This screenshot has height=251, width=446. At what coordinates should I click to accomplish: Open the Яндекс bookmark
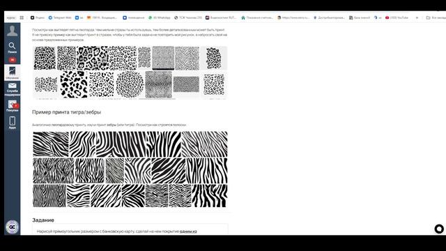click(37, 17)
